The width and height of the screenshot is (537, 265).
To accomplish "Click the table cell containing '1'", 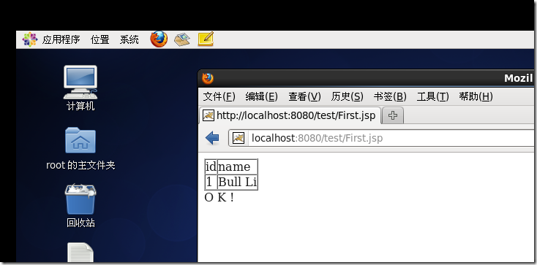I will coord(211,182).
